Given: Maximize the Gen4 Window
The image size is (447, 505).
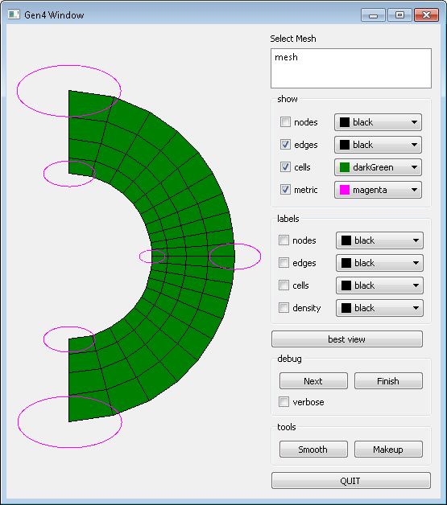Looking at the screenshot, I should click(399, 14).
